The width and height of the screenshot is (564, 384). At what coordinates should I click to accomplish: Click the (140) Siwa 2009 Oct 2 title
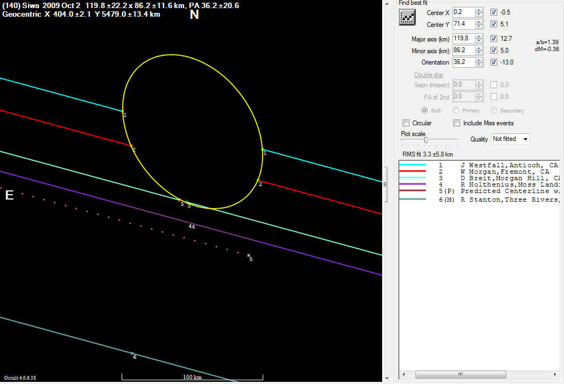121,5
